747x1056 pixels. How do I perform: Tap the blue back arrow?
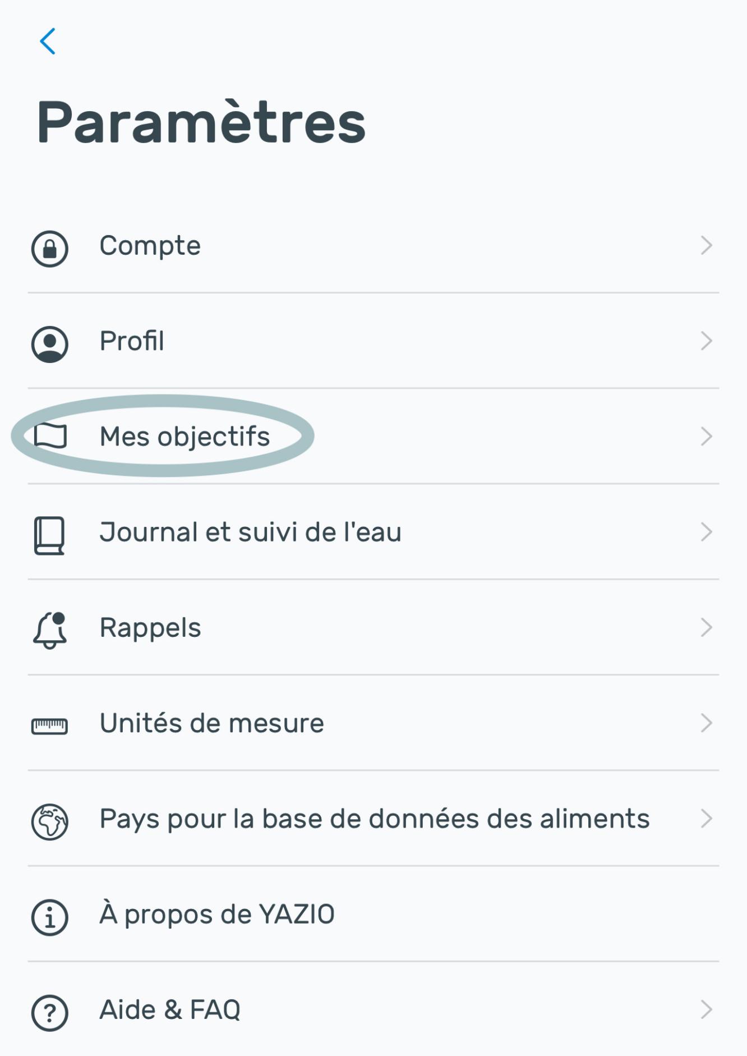(48, 42)
